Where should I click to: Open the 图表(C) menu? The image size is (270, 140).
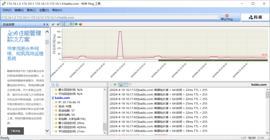(31, 10)
